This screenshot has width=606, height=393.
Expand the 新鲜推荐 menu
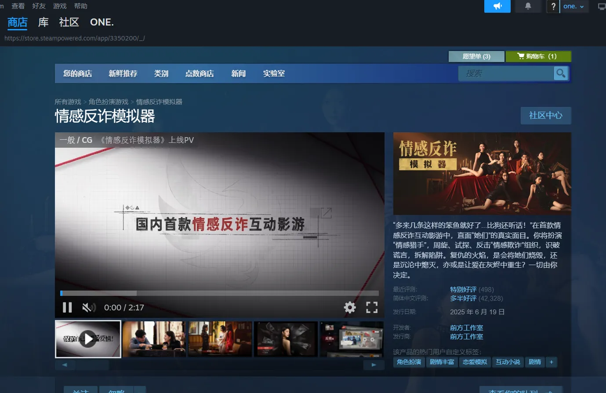point(123,73)
